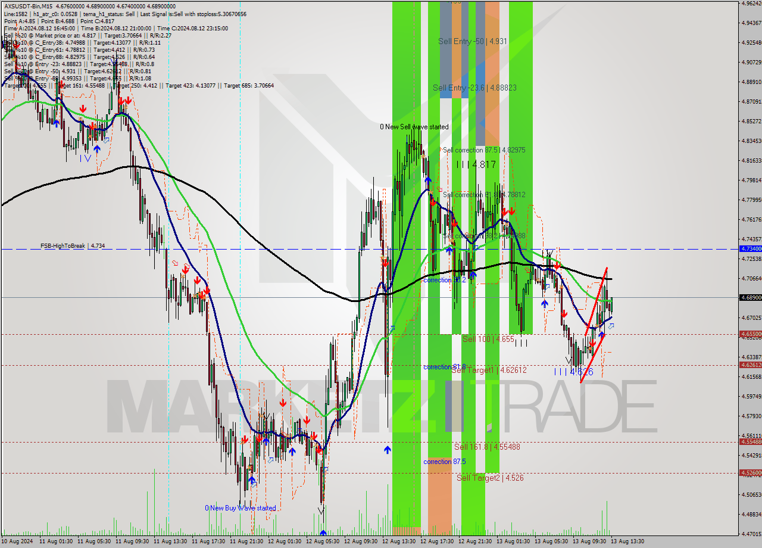Click the 12 Aug 13:30 time label
The image size is (762, 548).
point(398,541)
